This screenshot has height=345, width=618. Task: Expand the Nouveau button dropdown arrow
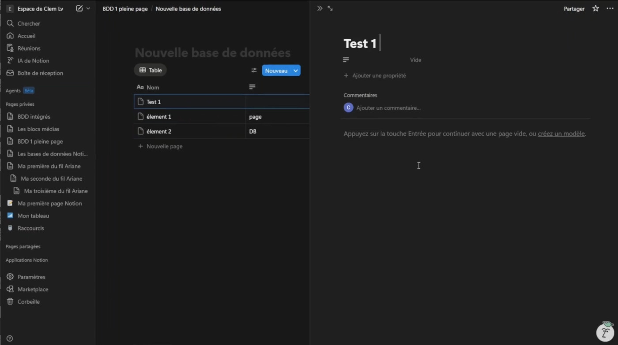coord(296,70)
